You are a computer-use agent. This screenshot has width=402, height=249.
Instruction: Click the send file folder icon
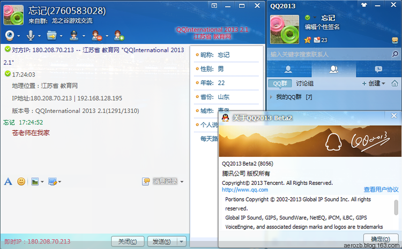[x=51, y=35]
